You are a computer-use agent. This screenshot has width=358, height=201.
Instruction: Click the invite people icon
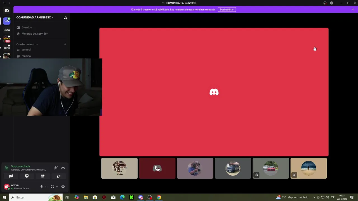[65, 17]
